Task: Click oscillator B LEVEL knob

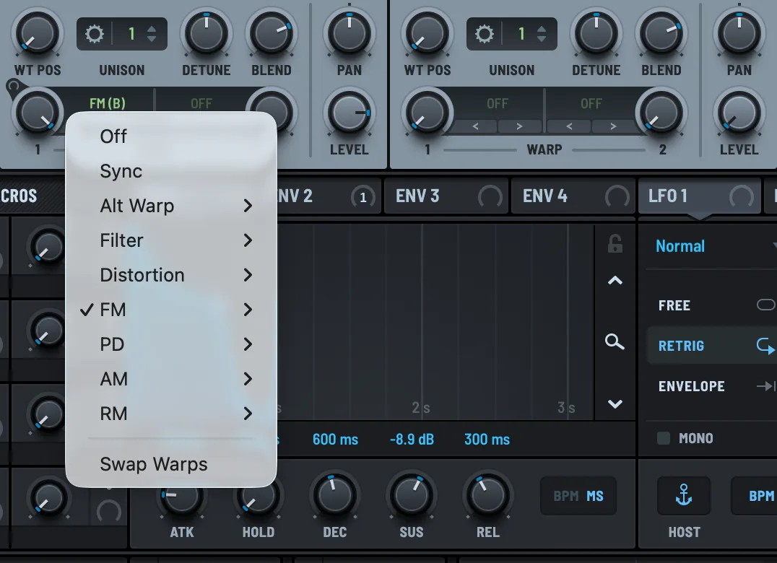Action: click(739, 113)
